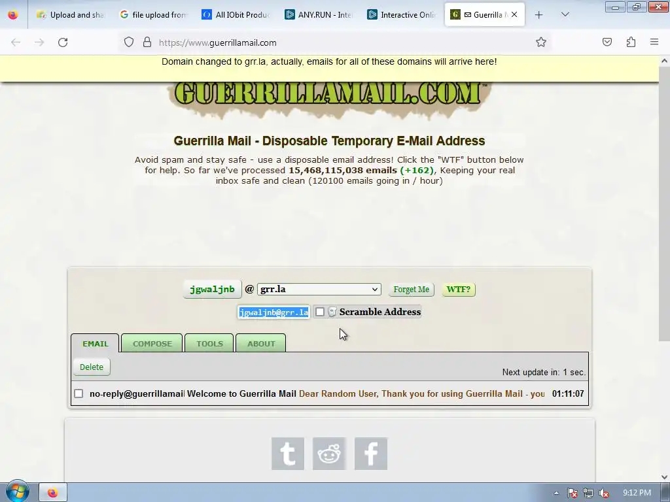Share on Reddit icon
Image resolution: width=670 pixels, height=502 pixels.
pos(329,454)
